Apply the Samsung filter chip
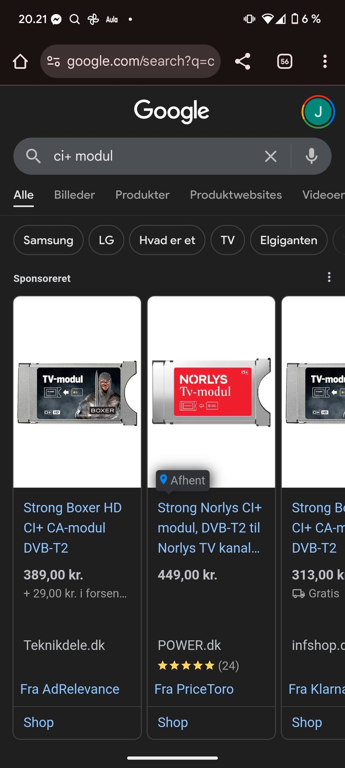This screenshot has width=345, height=768. click(49, 240)
